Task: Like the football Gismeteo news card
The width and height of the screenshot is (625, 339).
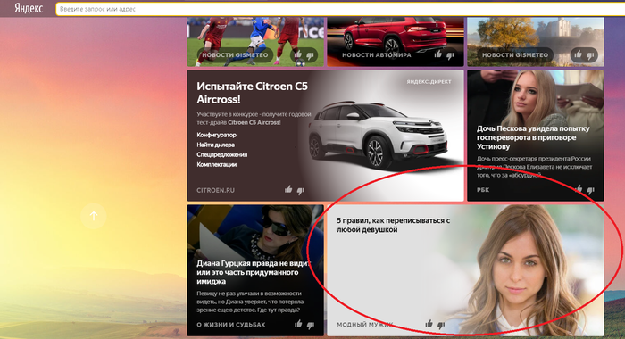Action: tap(297, 54)
